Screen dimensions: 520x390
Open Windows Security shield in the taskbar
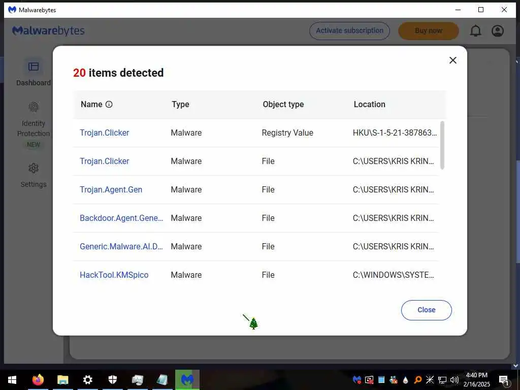[113, 380]
